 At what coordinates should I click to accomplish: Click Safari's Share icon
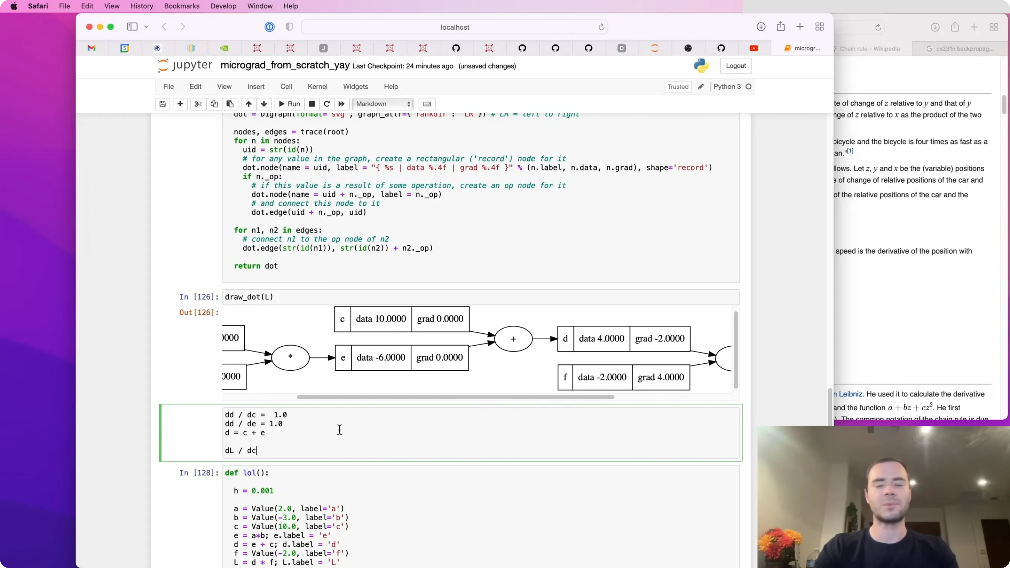[x=781, y=26]
